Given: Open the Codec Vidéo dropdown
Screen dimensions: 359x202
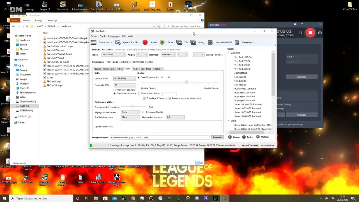Looking at the screenshot, I should click(125, 79).
